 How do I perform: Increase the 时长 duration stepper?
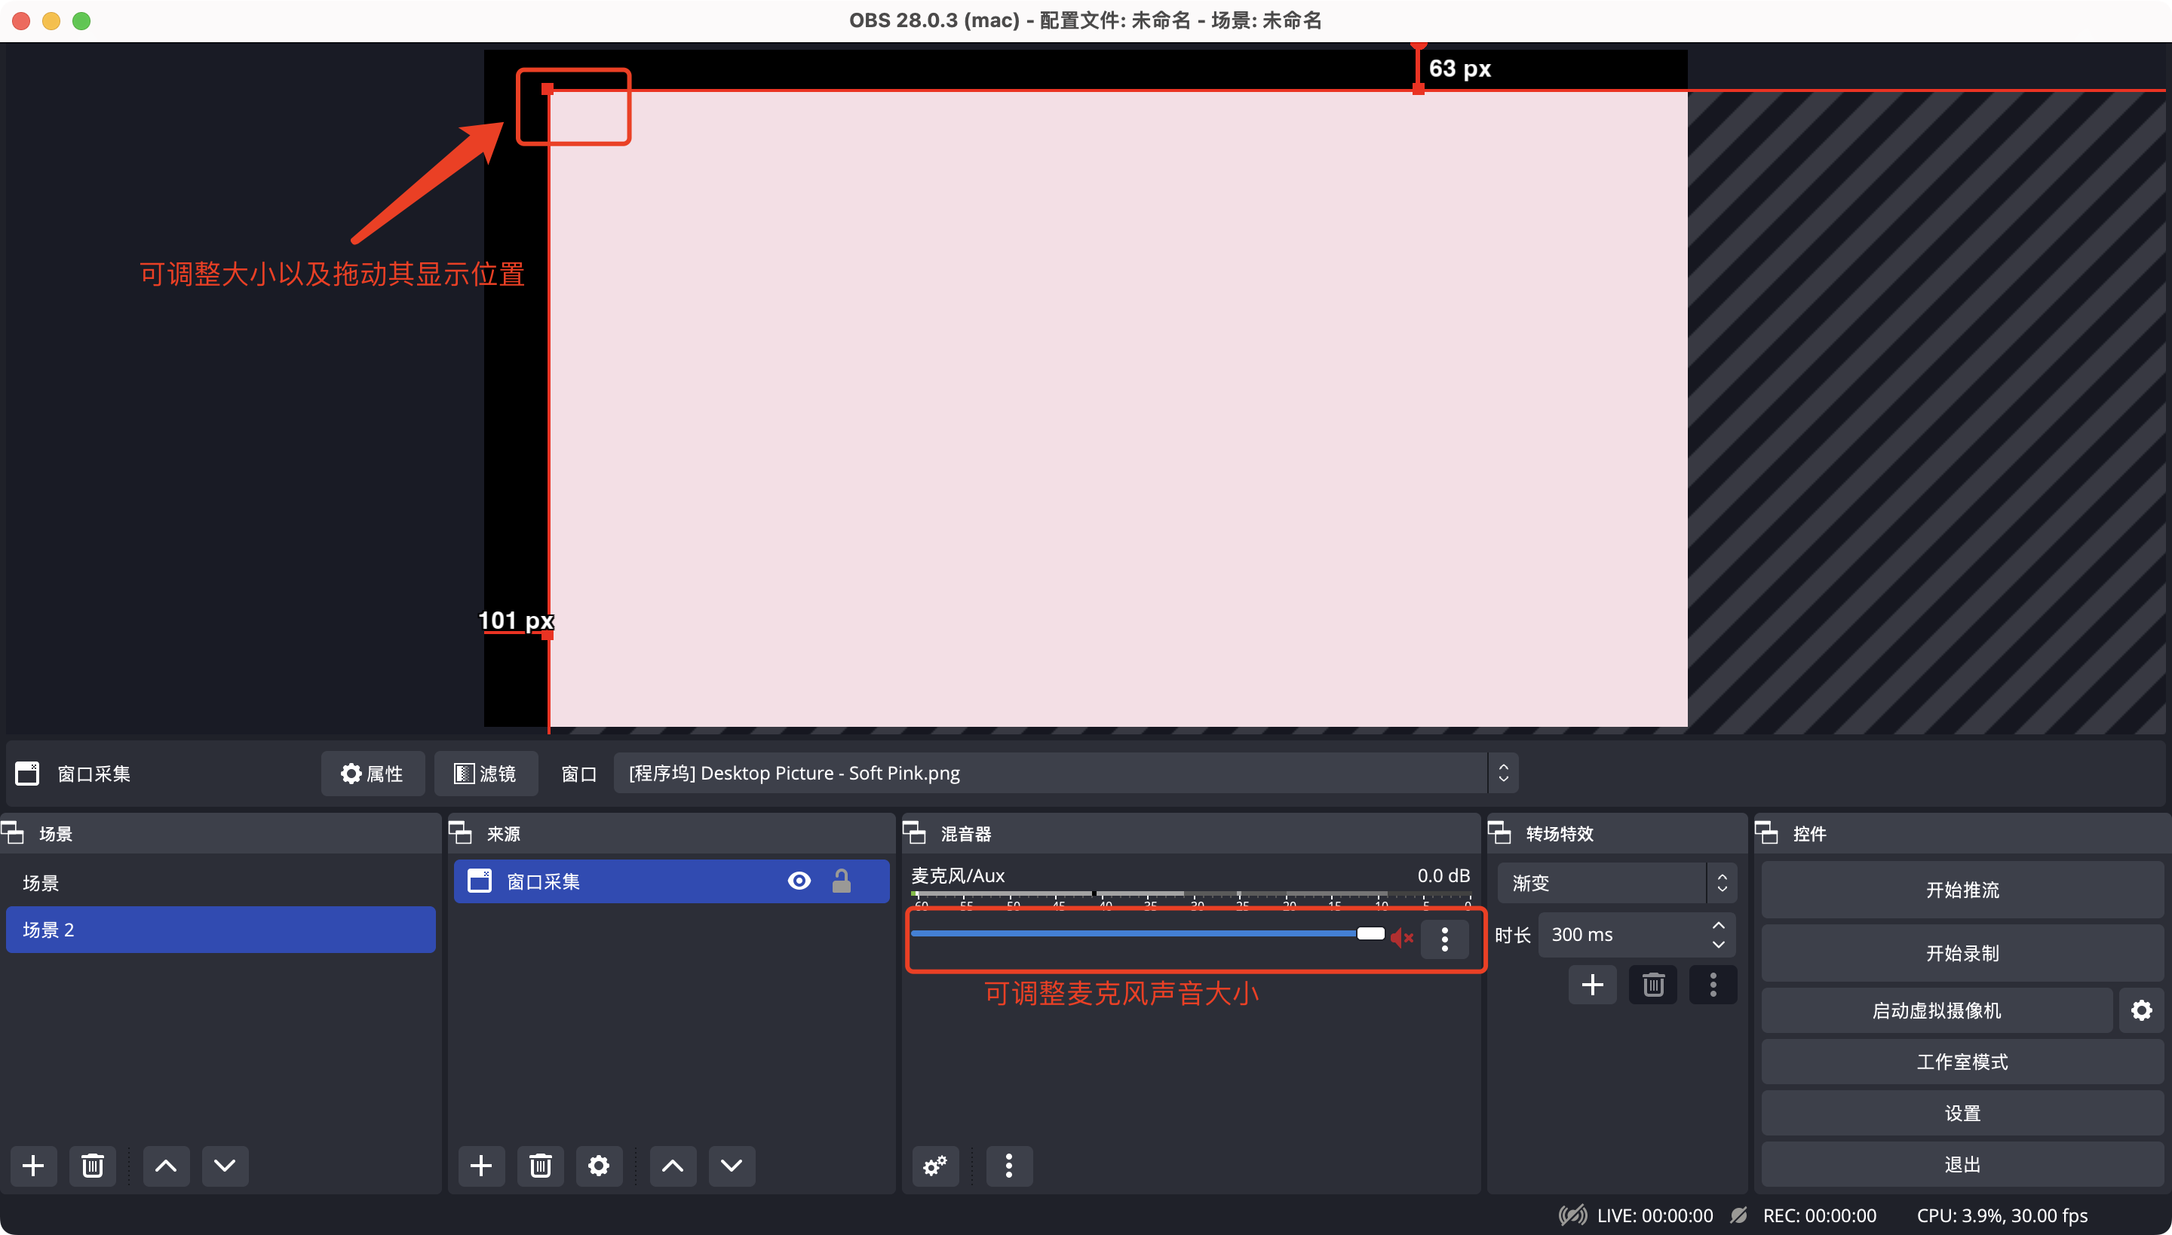tap(1718, 925)
